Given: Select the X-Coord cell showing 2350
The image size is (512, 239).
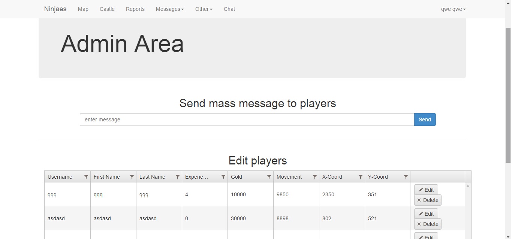Looking at the screenshot, I should coord(342,194).
